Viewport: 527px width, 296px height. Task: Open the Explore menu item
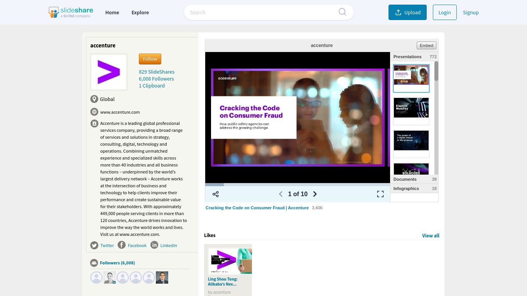(x=140, y=12)
